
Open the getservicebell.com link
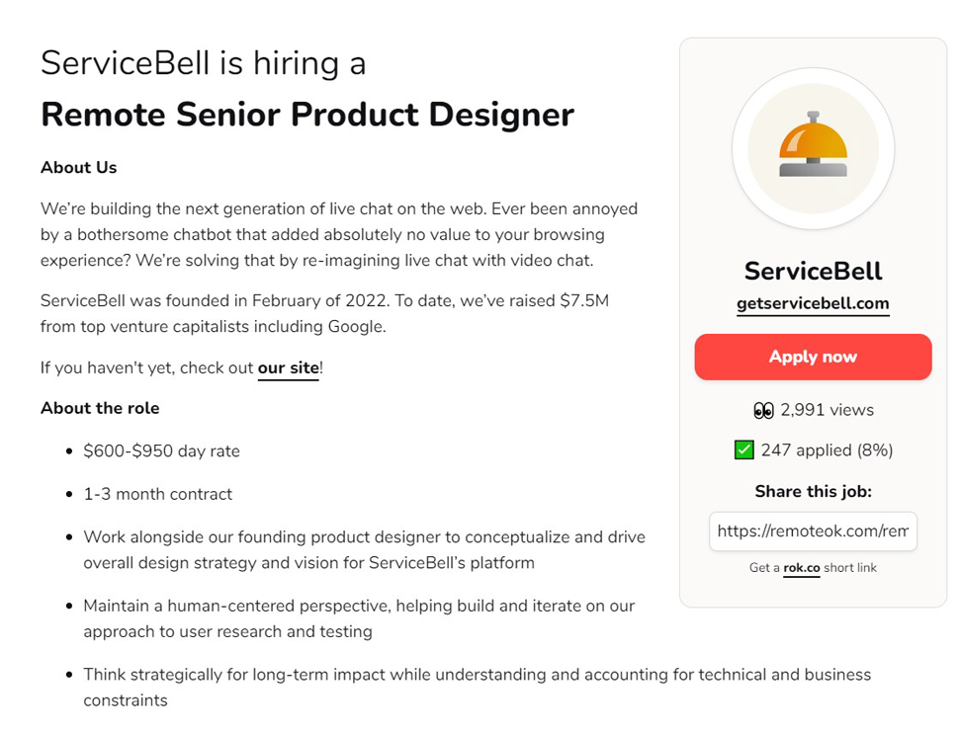pyautogui.click(x=813, y=303)
